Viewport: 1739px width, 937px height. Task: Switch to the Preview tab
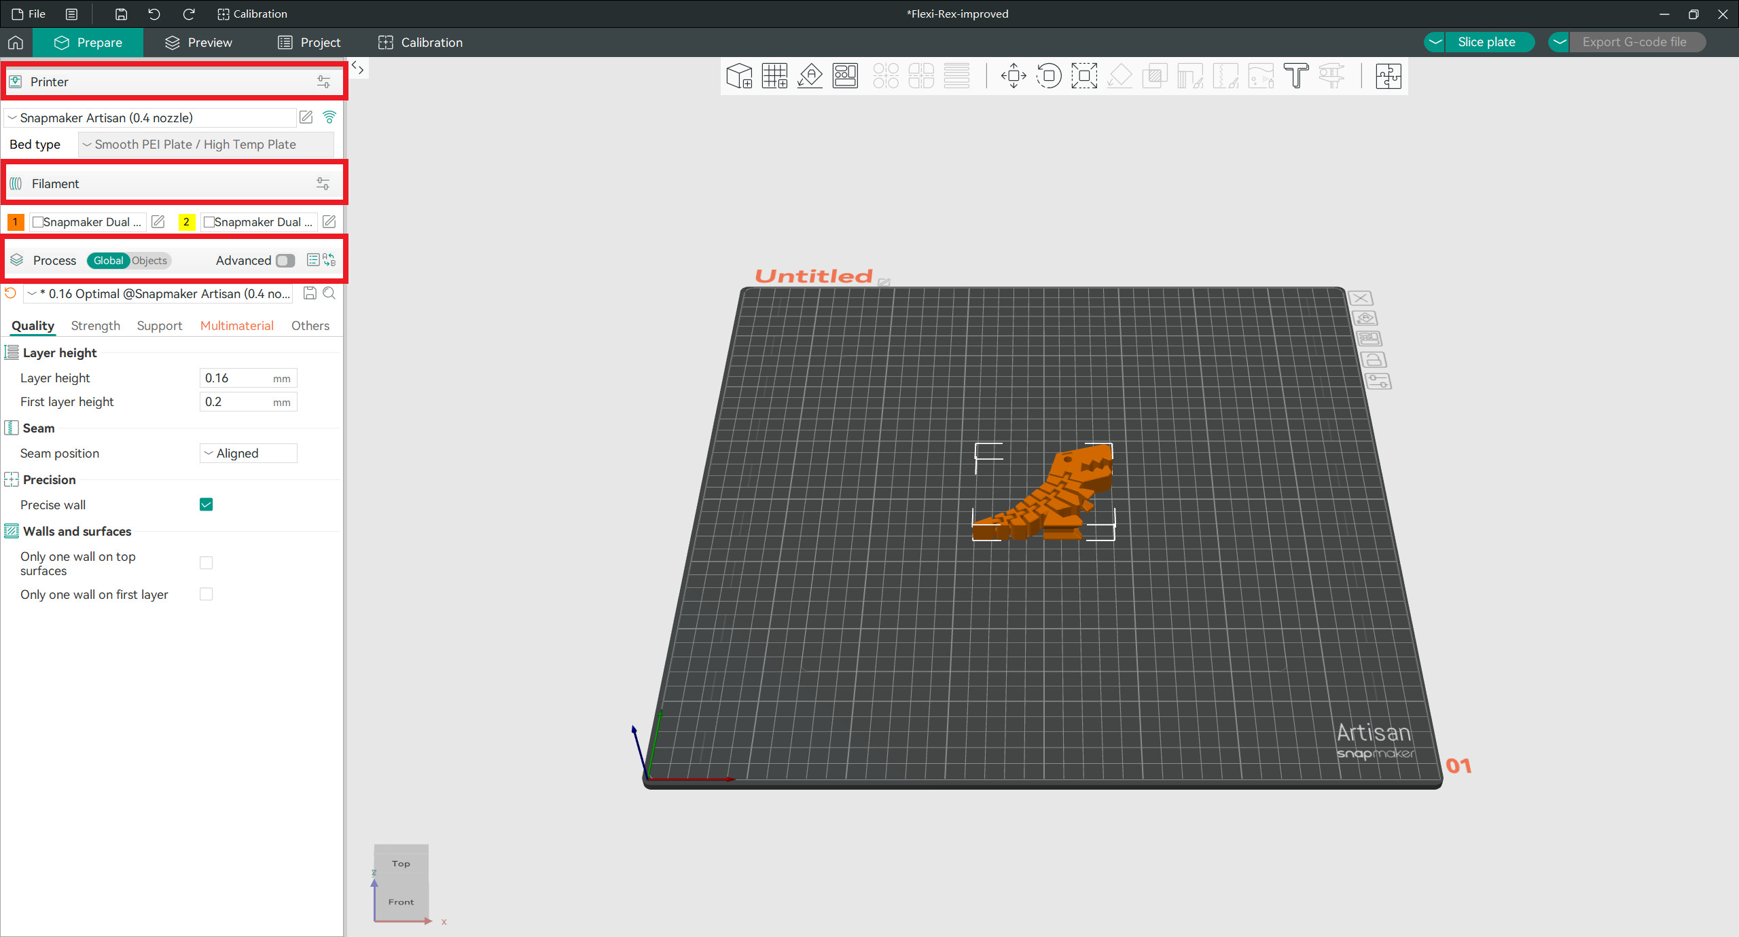coord(198,42)
